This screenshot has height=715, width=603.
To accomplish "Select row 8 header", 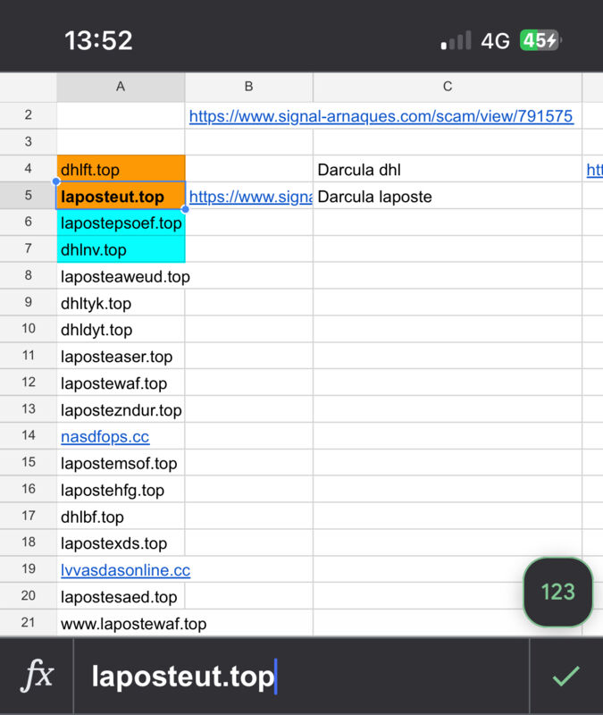I will pos(29,275).
